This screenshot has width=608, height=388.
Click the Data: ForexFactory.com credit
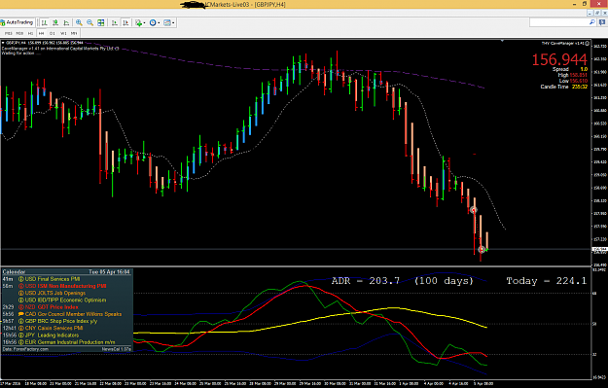(25, 349)
